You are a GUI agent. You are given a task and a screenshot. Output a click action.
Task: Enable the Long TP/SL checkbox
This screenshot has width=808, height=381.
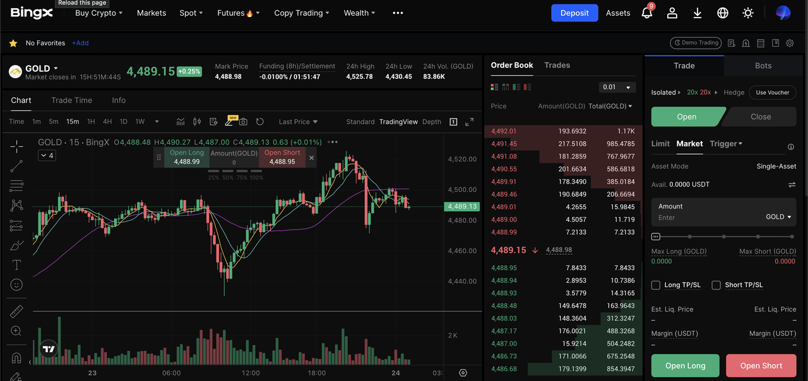(x=656, y=285)
